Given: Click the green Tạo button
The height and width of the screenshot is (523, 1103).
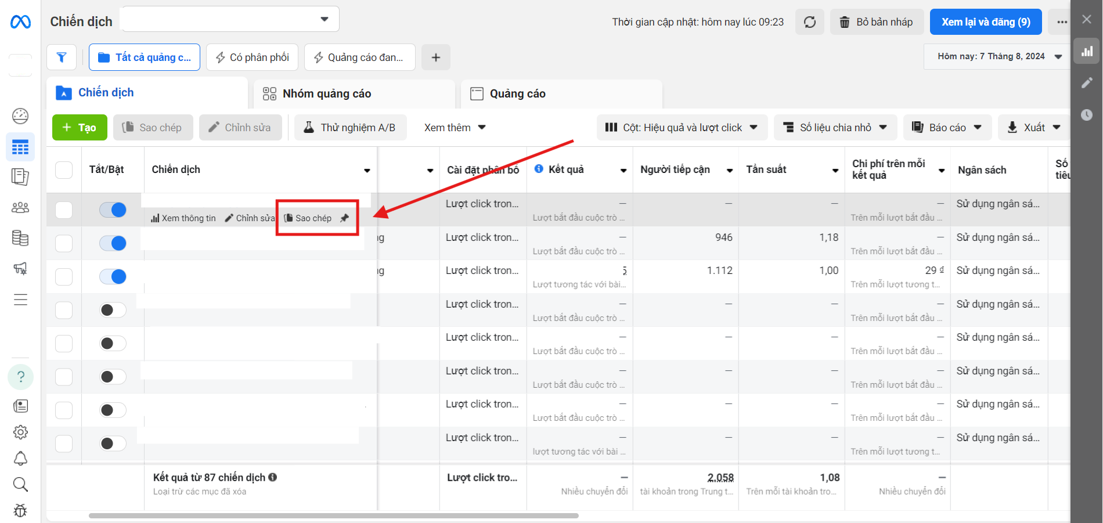Looking at the screenshot, I should coord(80,128).
